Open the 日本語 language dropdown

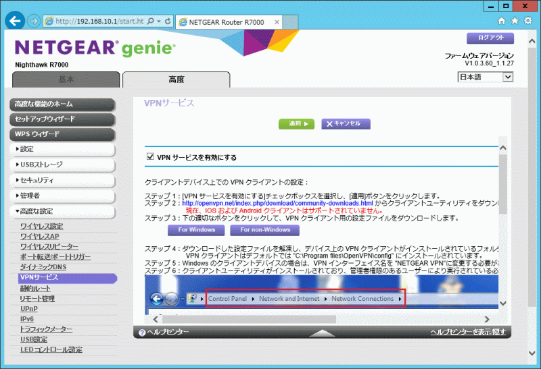(486, 77)
